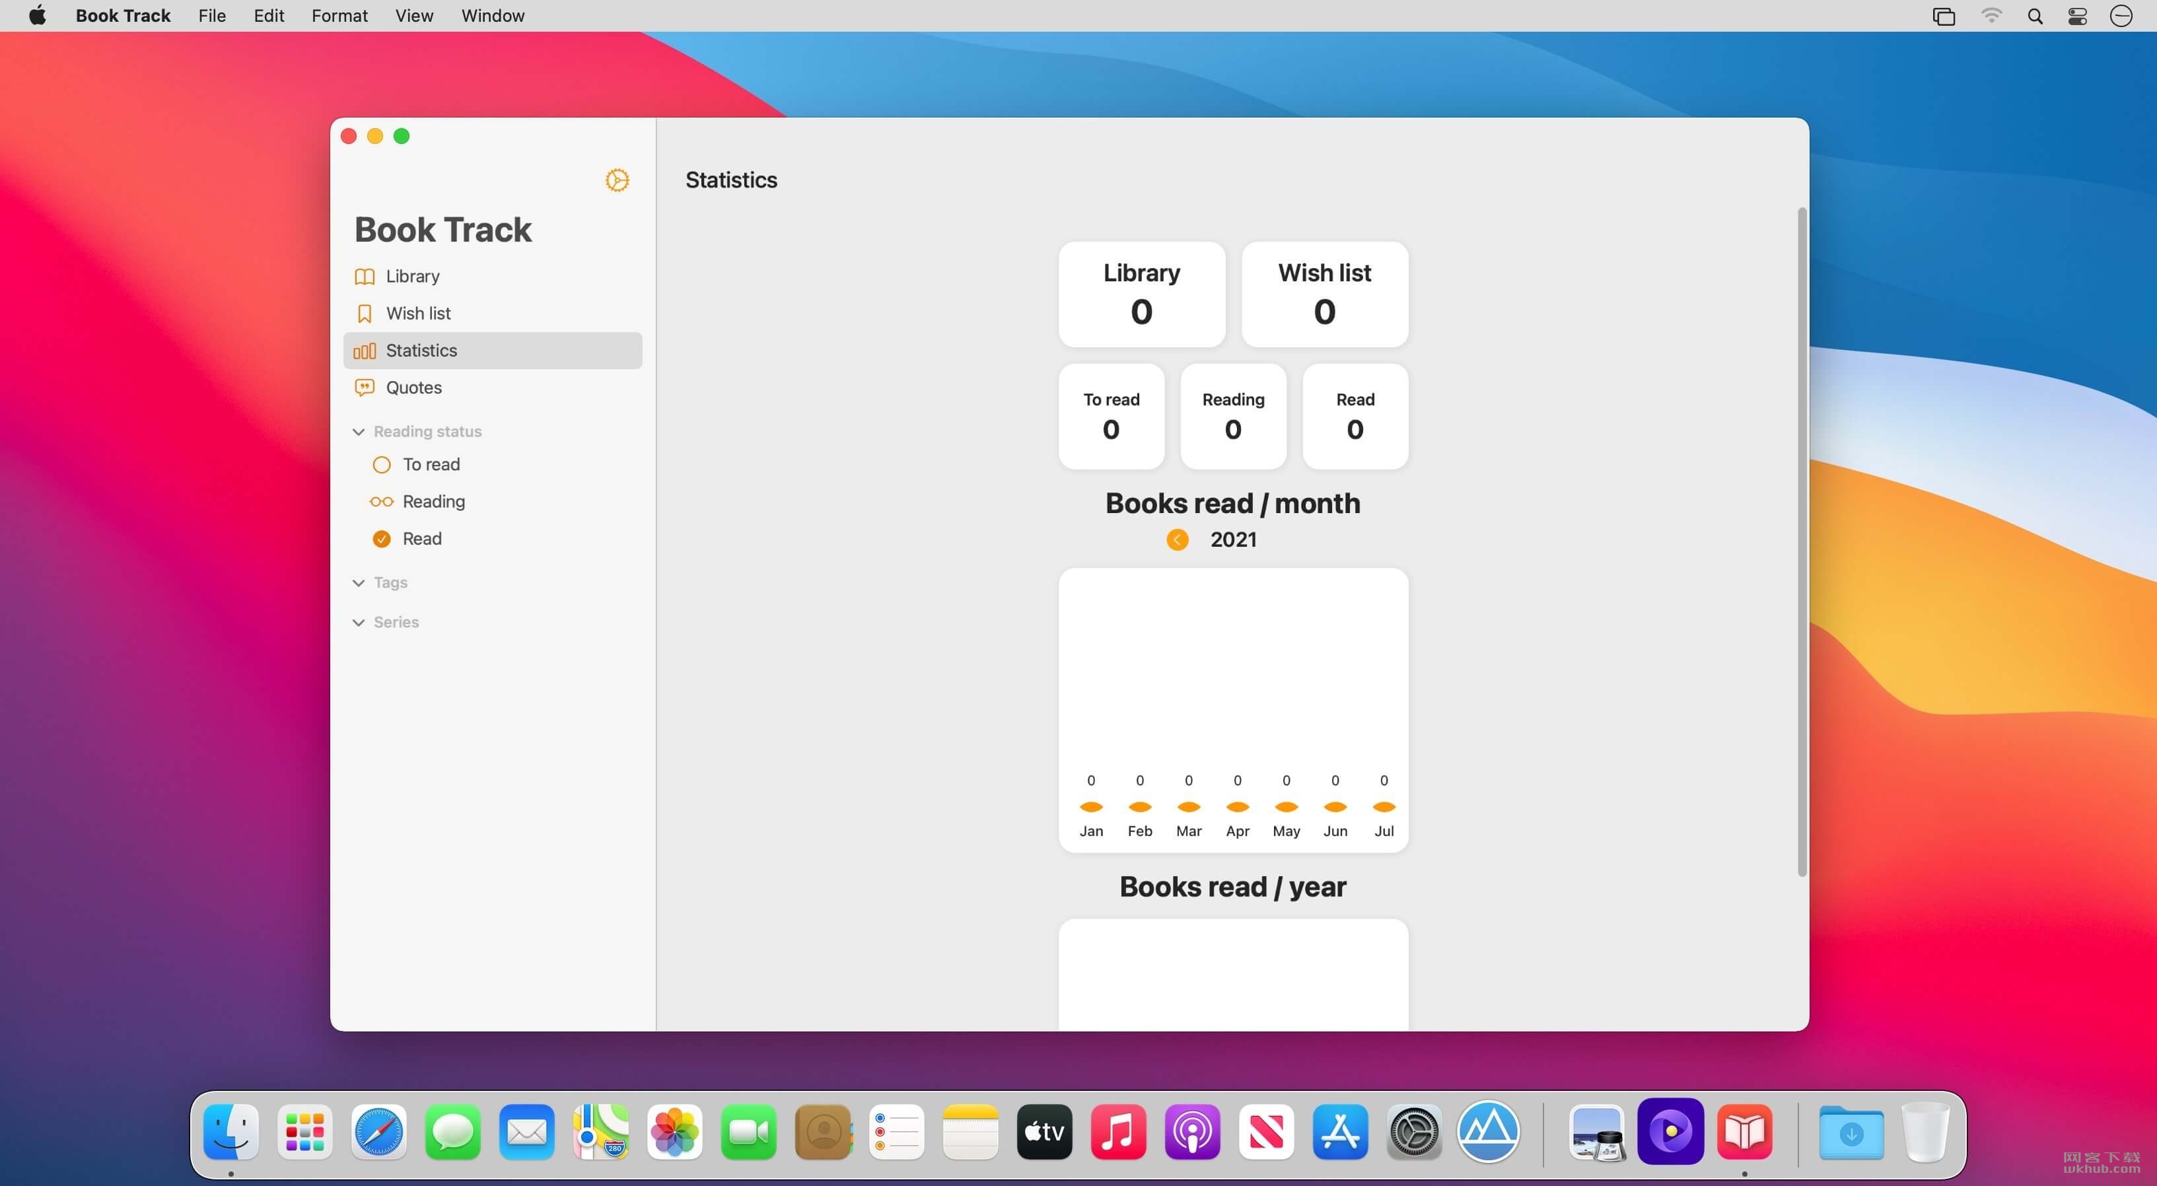The height and width of the screenshot is (1186, 2157).
Task: Open Podcasts from the Dock
Action: pos(1192,1132)
